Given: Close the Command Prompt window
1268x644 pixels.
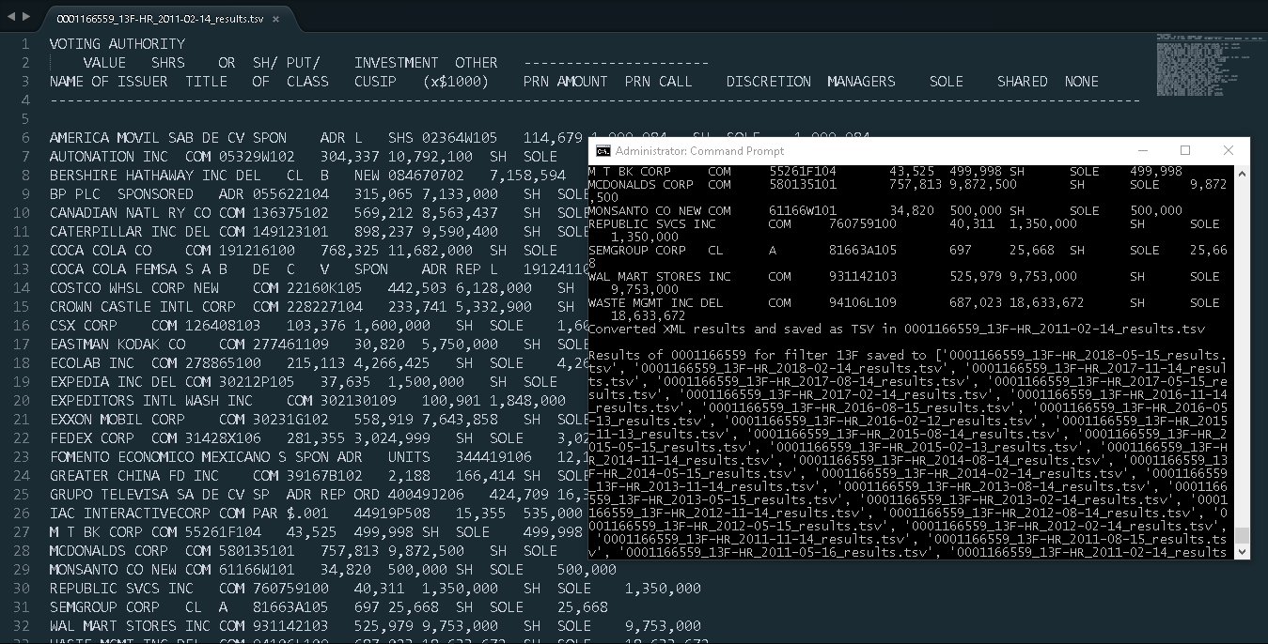Looking at the screenshot, I should [1229, 150].
